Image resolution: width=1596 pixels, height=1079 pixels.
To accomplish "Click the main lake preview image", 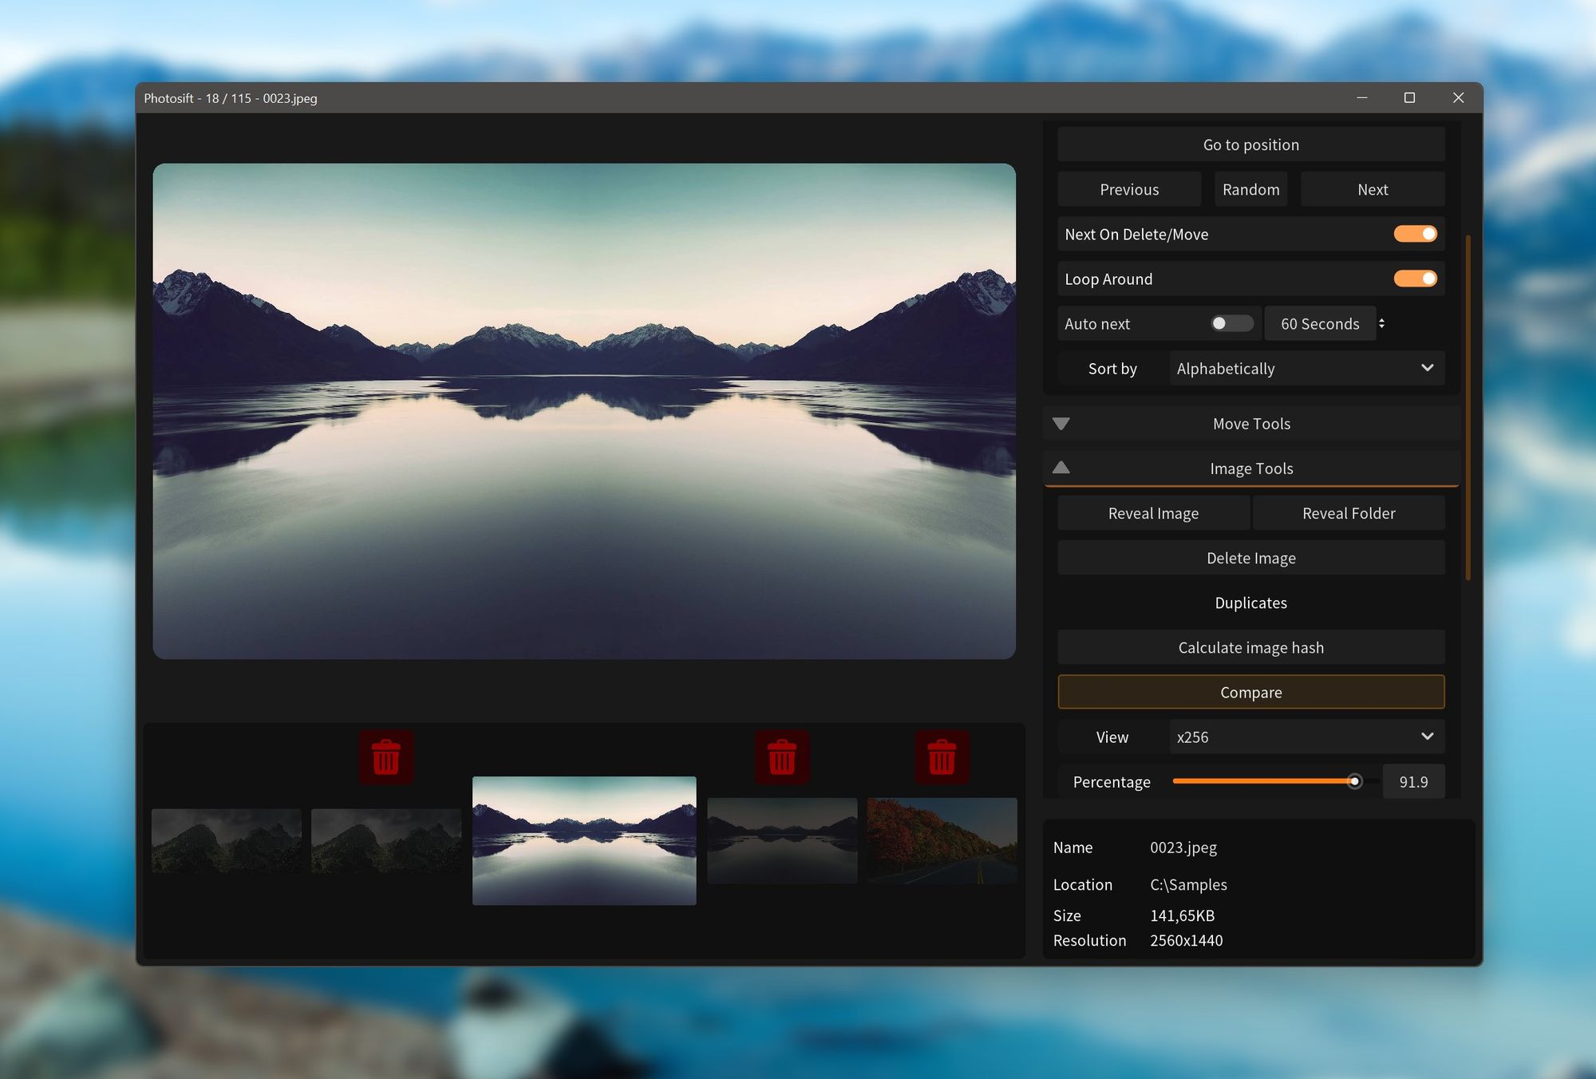I will coord(584,411).
